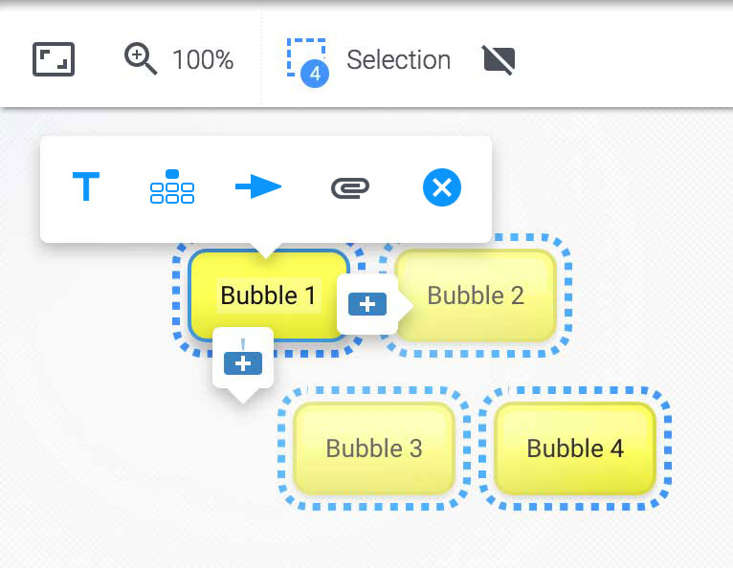Click the plus button below Bubble 1
Viewport: 733px width, 568px height.
click(x=243, y=363)
